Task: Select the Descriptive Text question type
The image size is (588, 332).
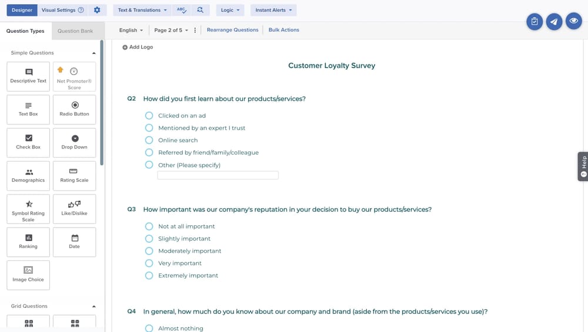Action: [x=28, y=77]
